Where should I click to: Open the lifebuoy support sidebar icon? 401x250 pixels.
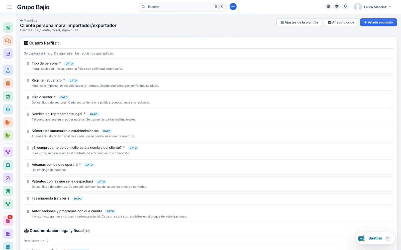(x=8, y=191)
